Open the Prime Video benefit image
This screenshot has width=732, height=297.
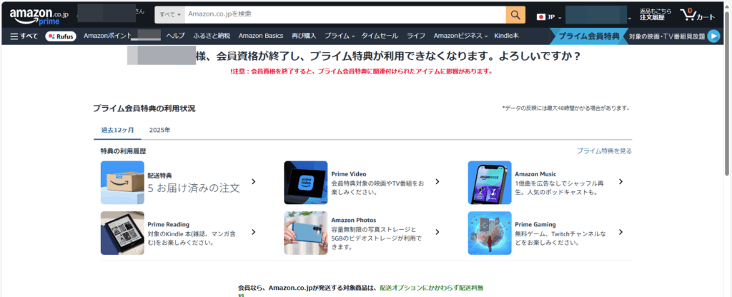click(305, 183)
